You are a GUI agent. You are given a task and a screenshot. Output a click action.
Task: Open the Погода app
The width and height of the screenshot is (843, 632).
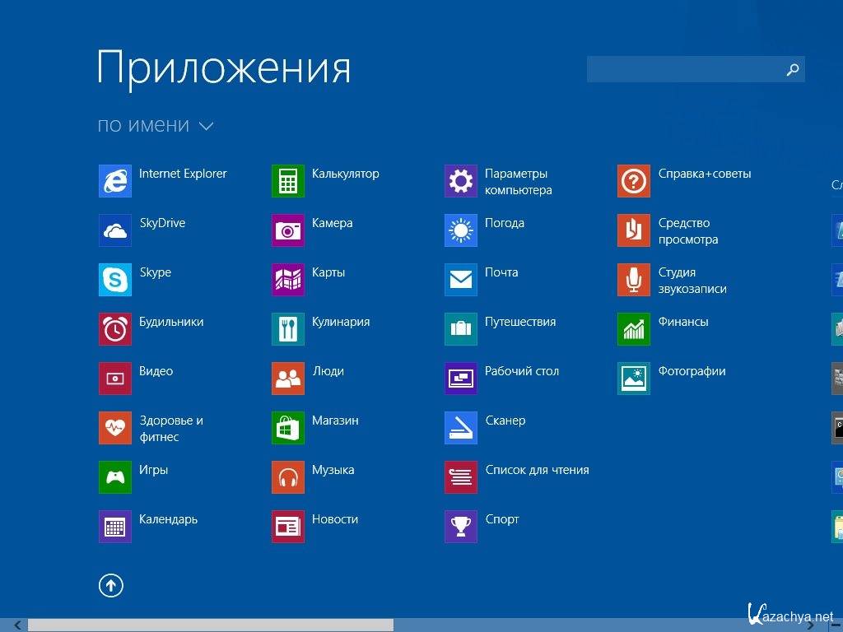point(460,230)
